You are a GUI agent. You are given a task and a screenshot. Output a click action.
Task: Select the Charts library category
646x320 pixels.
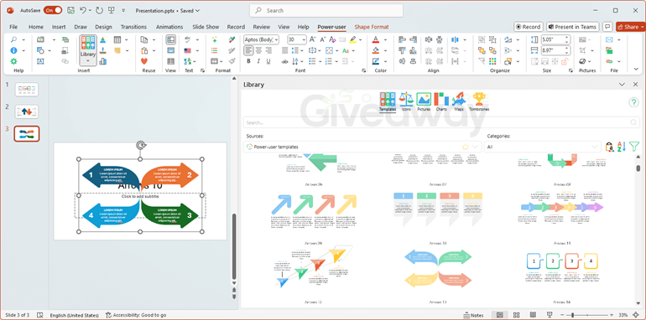tap(441, 102)
